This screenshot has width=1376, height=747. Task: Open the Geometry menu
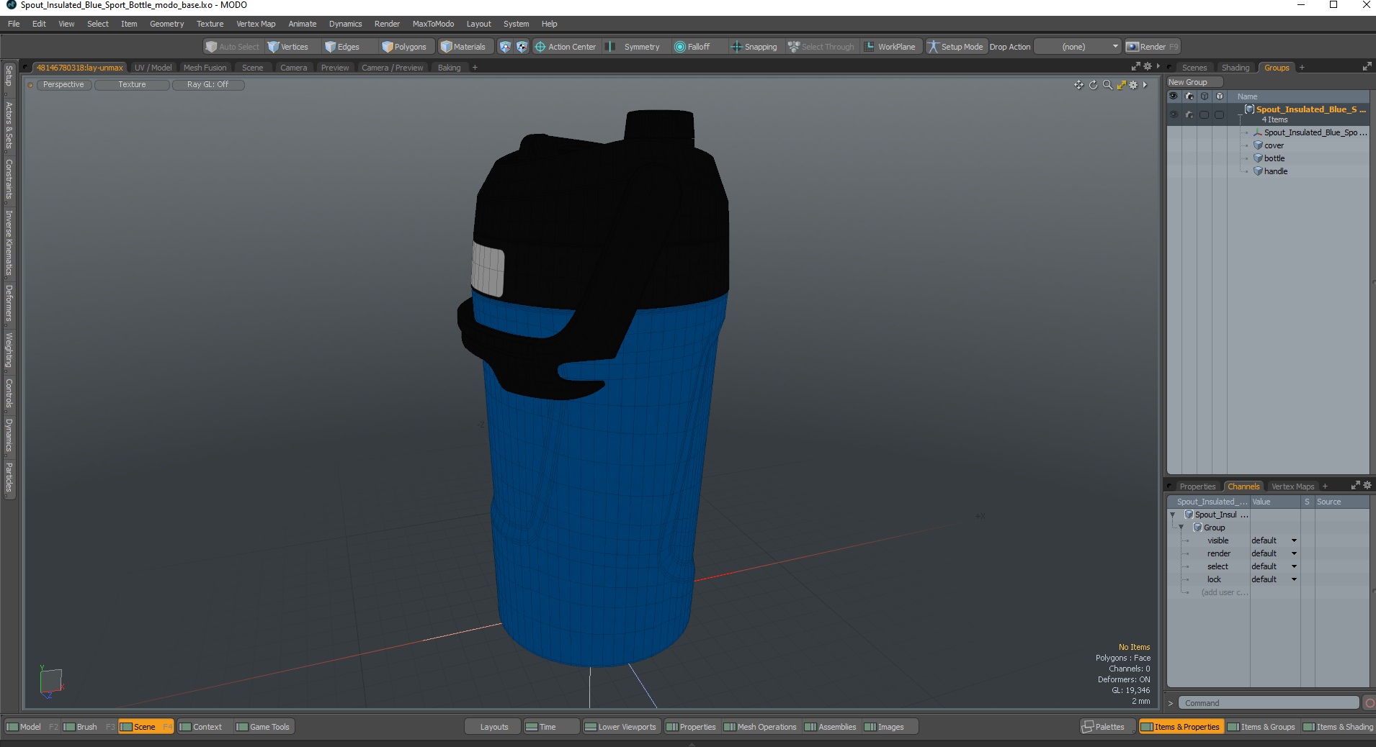tap(166, 24)
